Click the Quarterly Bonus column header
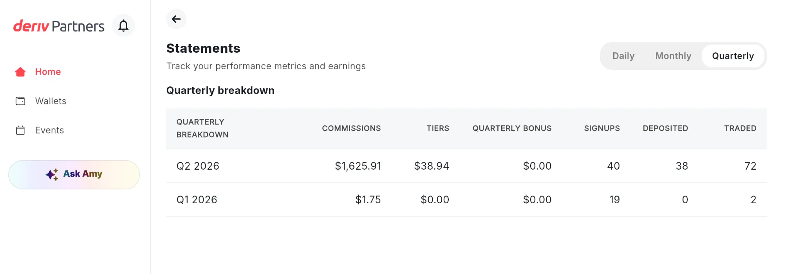 pos(512,128)
